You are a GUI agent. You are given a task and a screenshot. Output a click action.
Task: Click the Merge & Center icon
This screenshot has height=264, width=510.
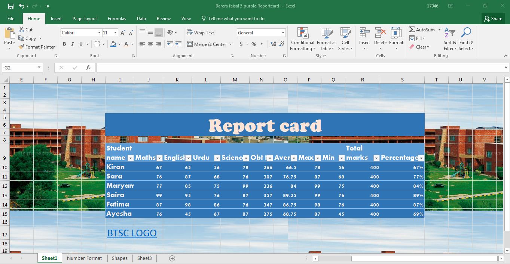[191, 44]
